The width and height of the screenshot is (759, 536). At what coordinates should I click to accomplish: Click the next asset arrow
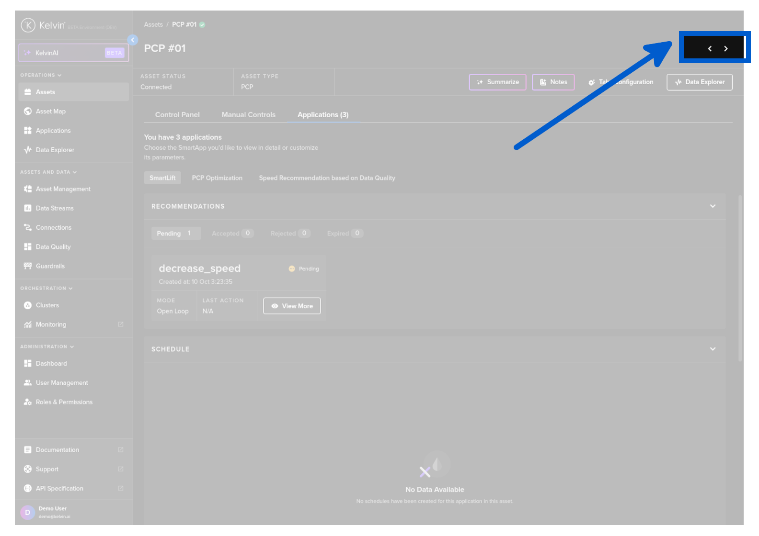[x=725, y=48]
